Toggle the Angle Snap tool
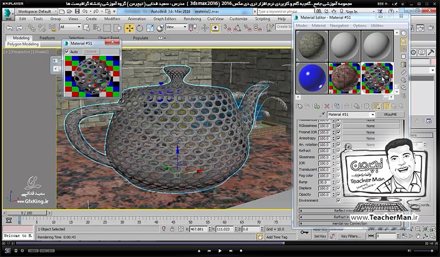Viewport: 440px width, 257px height. 237,28
